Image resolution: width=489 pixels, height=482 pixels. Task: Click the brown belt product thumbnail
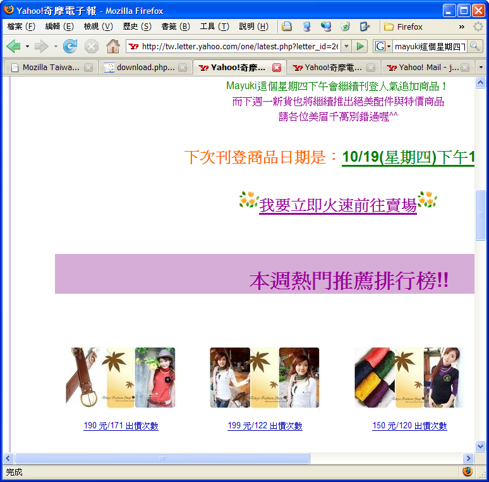[x=121, y=378]
